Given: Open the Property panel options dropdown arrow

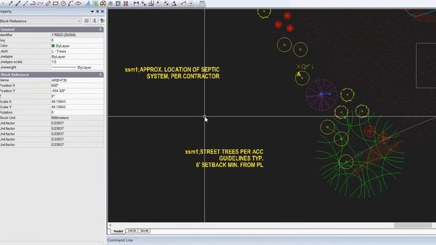Looking at the screenshot, I should coord(92,12).
